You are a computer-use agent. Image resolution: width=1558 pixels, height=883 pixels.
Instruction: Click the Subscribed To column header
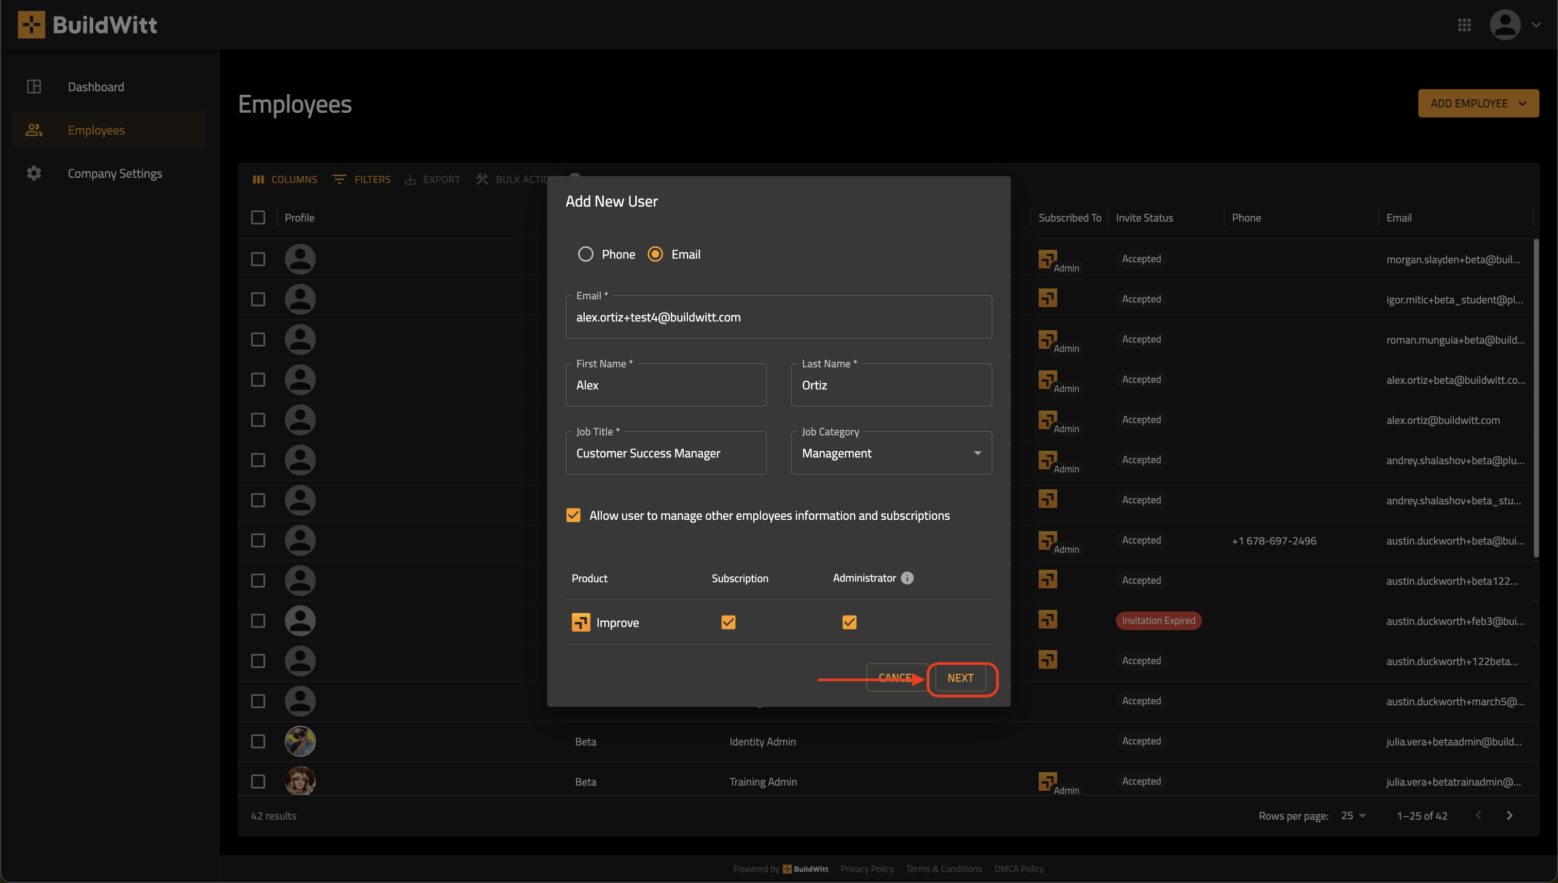point(1070,218)
